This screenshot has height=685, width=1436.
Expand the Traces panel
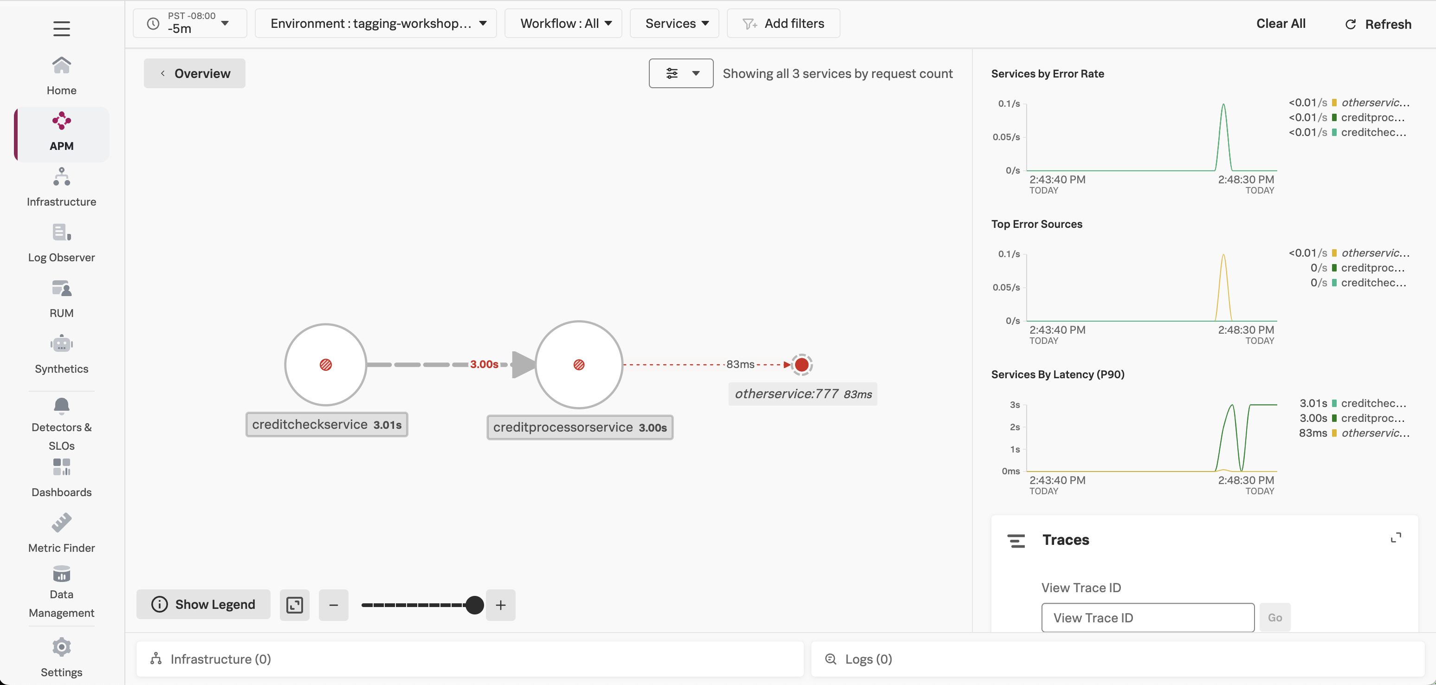coord(1395,538)
